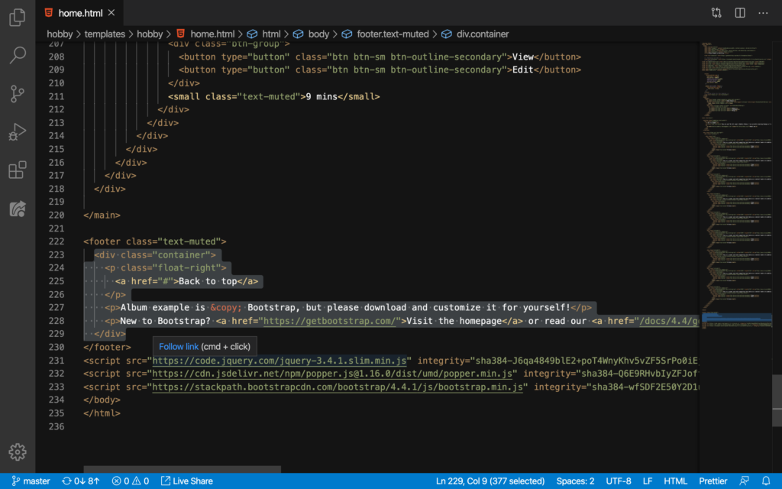Screen dimensions: 782x489
Task: Click the "9 mins" text on line 211
Action: point(322,97)
